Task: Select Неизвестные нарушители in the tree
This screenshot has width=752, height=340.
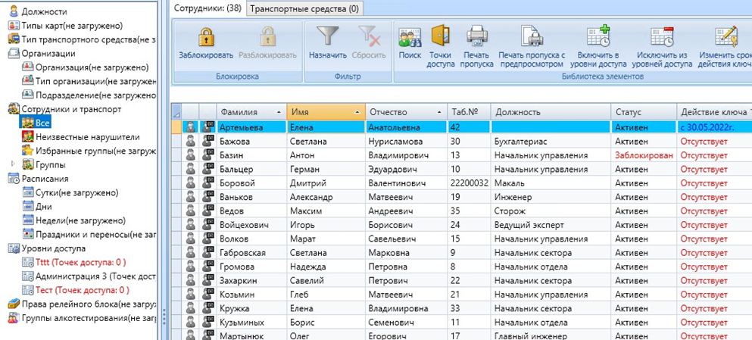Action: [x=77, y=137]
